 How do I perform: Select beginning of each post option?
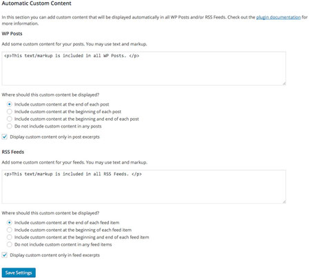pos(9,112)
